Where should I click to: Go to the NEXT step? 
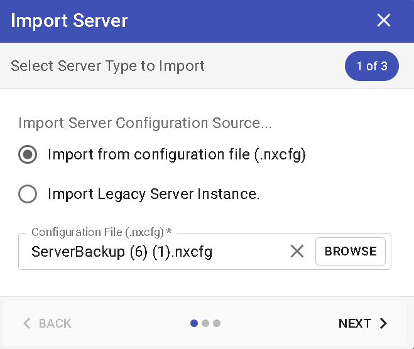tap(362, 324)
